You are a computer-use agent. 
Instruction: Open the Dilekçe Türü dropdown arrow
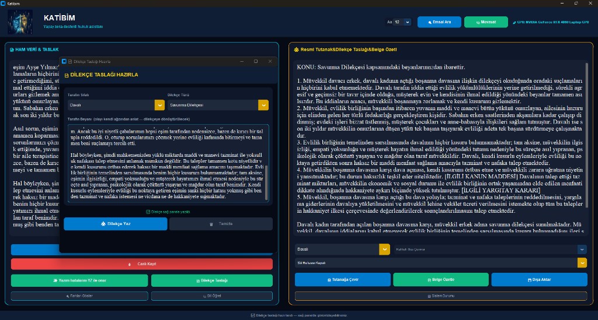(263, 105)
